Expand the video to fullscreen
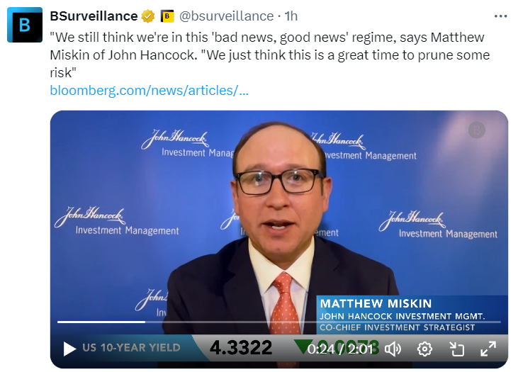This screenshot has width=518, height=372. pos(488,349)
